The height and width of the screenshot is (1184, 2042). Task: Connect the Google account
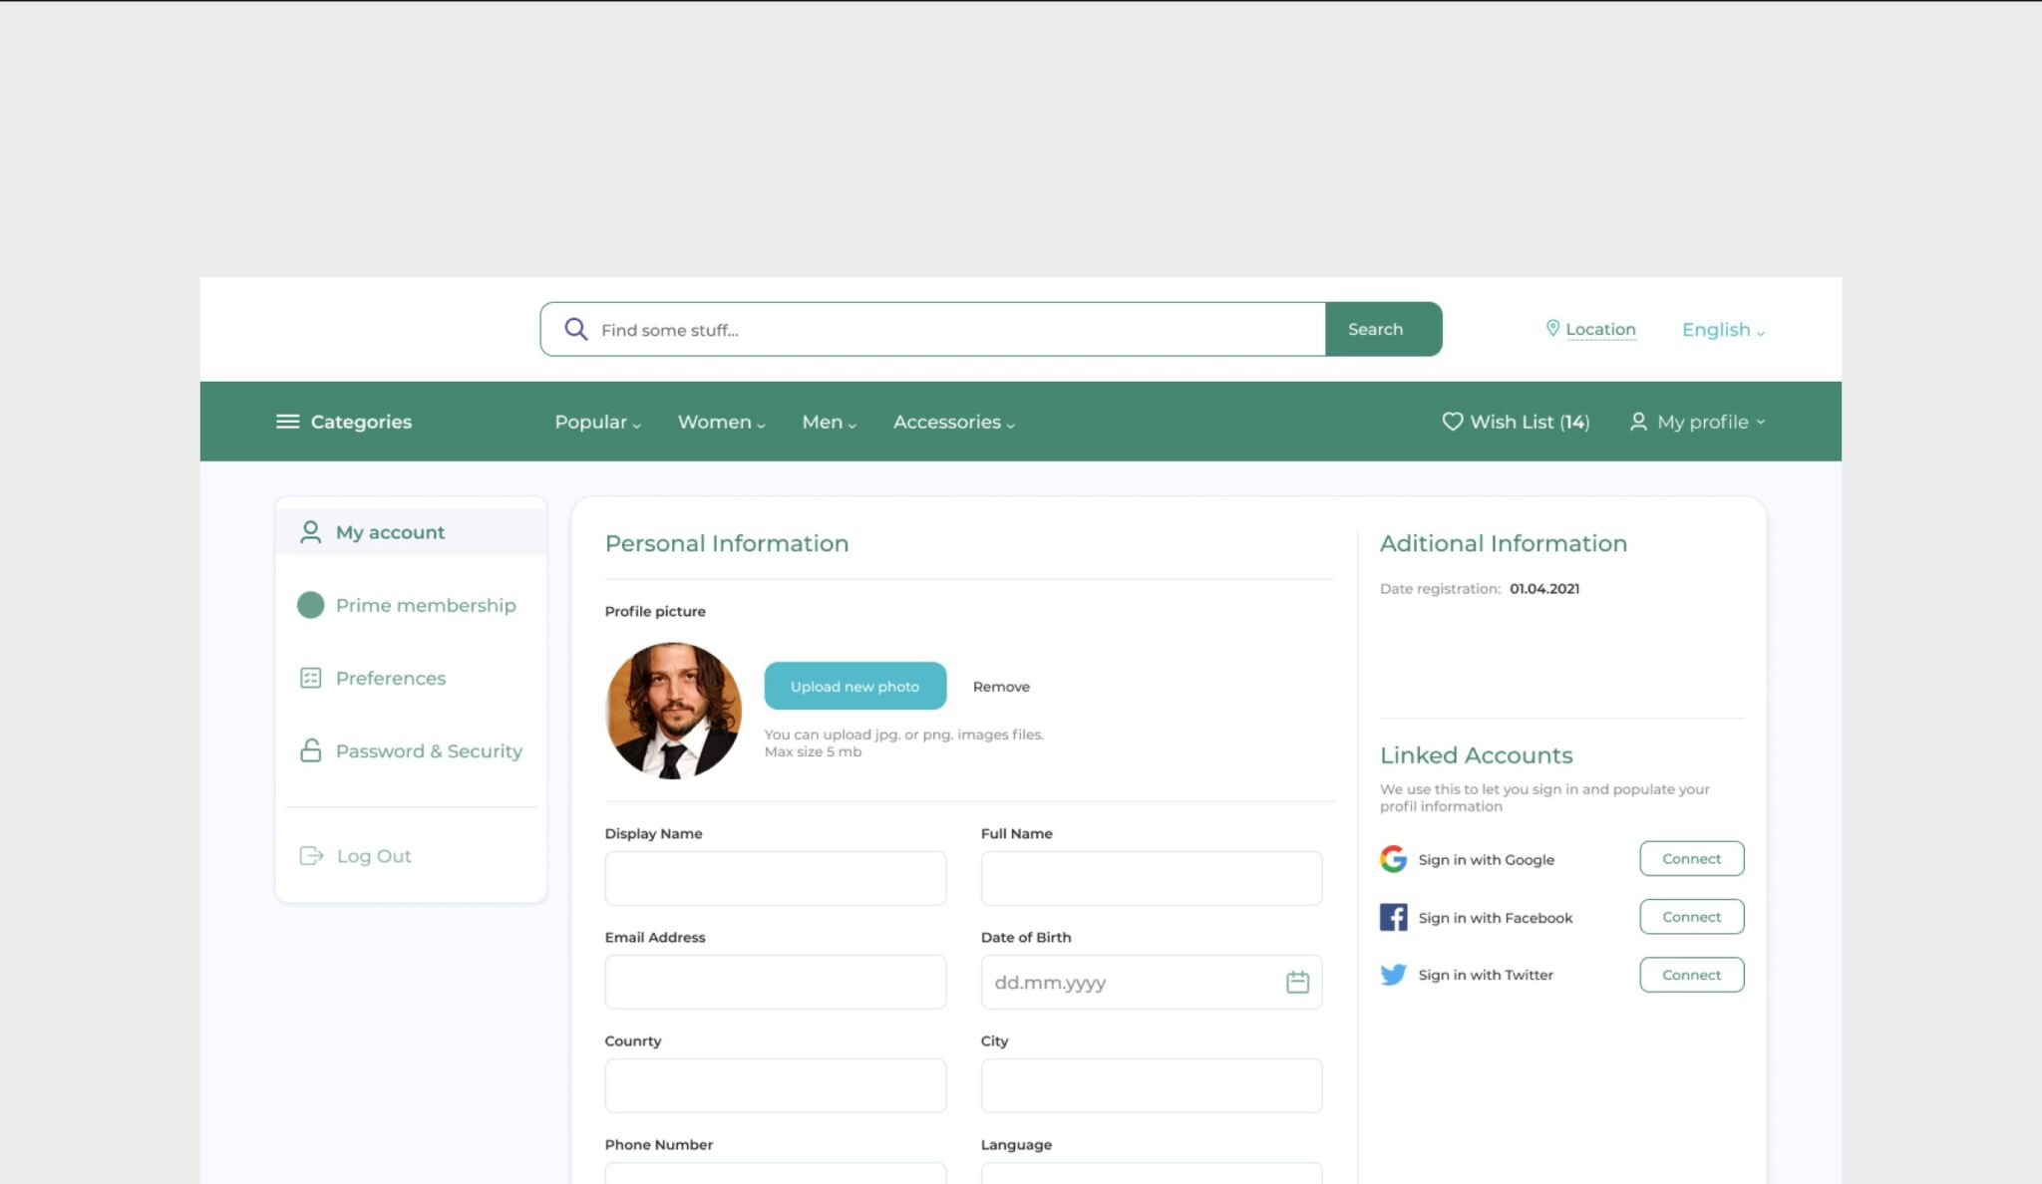[1691, 858]
